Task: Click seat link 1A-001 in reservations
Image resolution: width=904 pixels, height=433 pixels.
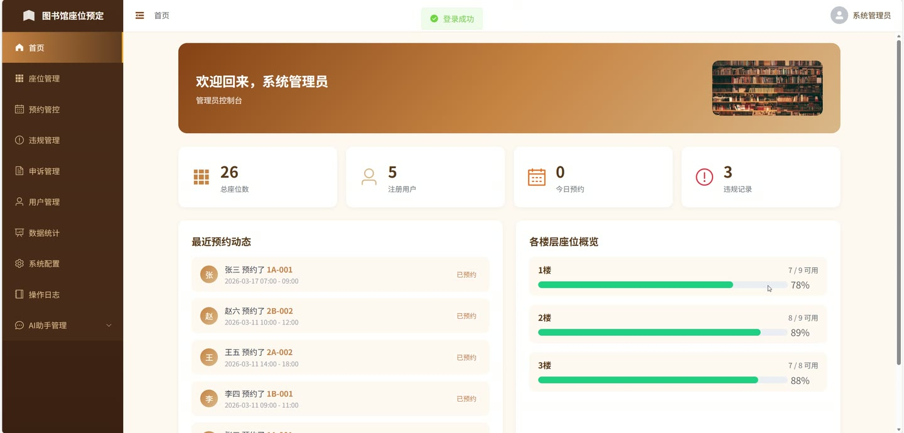Action: click(x=279, y=270)
